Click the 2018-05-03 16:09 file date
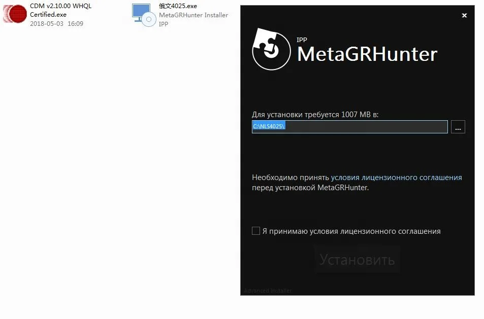 (56, 24)
